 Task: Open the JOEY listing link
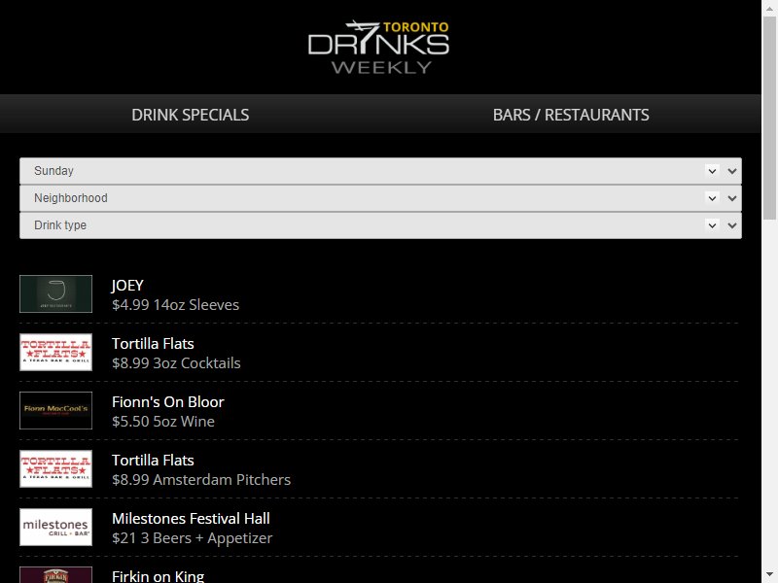click(127, 285)
